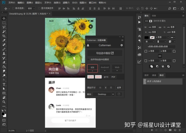Open the Creative Cloud Libraries panel icon
Screen dimensions: 186x133
[x=139, y=55]
